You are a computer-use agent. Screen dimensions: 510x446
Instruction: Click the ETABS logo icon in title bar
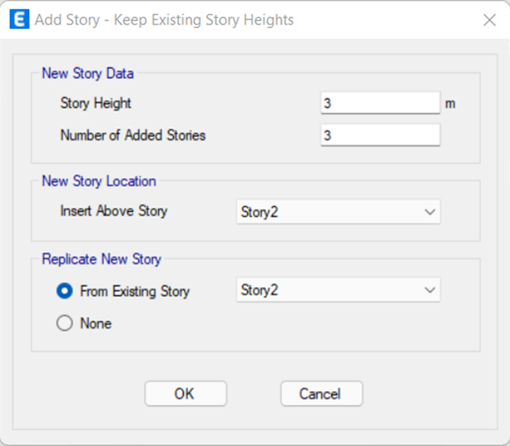coord(20,20)
